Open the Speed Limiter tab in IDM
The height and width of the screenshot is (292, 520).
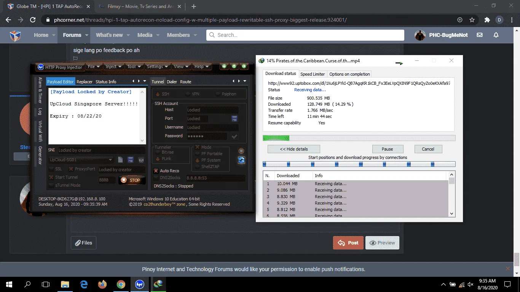click(x=313, y=74)
